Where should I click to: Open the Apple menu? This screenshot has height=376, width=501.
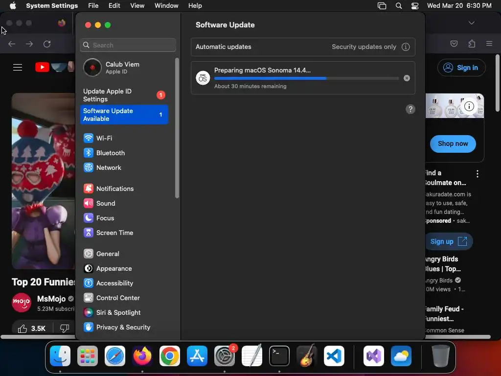point(13,6)
